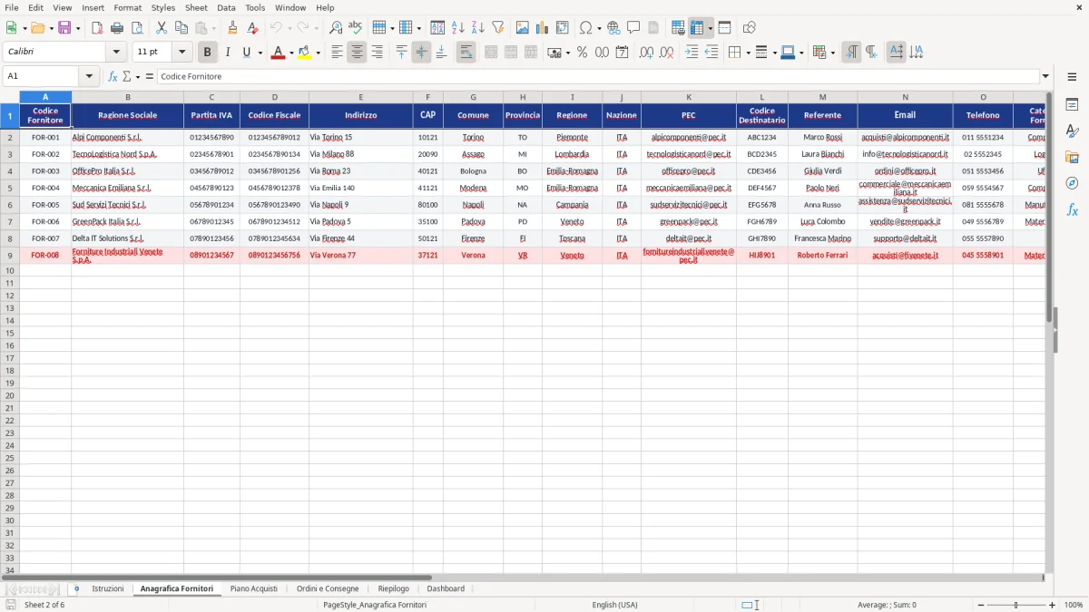The image size is (1089, 612).
Task: Toggle left-to-right text direction
Action: pyautogui.click(x=851, y=53)
